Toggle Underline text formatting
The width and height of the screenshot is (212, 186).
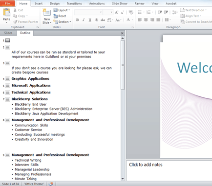tap(90, 20)
